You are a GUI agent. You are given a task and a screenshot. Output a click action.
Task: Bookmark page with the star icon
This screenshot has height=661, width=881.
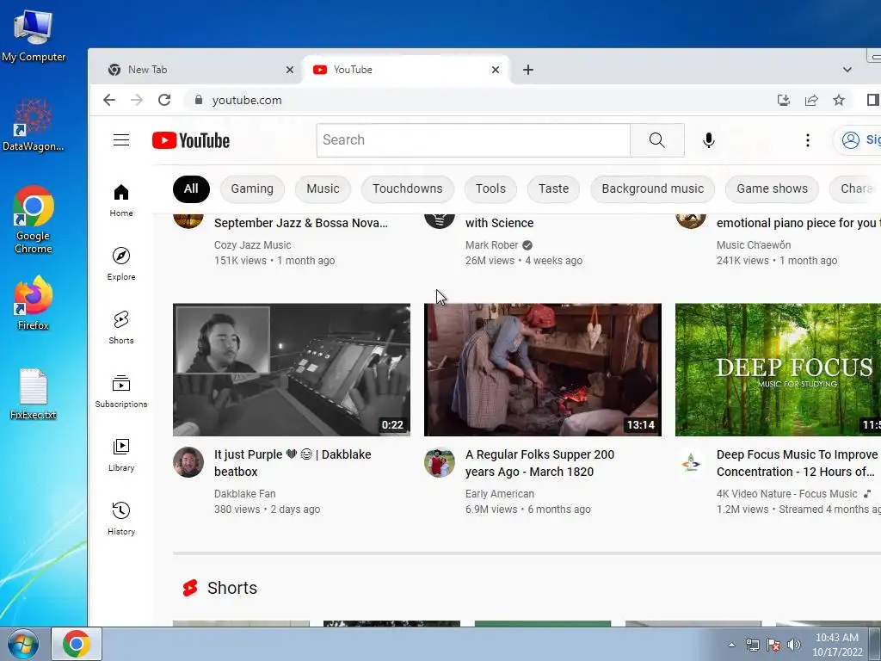pos(839,100)
